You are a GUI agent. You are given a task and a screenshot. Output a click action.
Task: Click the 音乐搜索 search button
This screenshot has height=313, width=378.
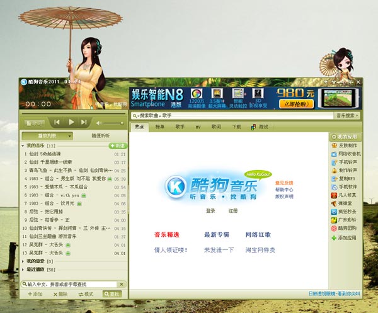347,116
